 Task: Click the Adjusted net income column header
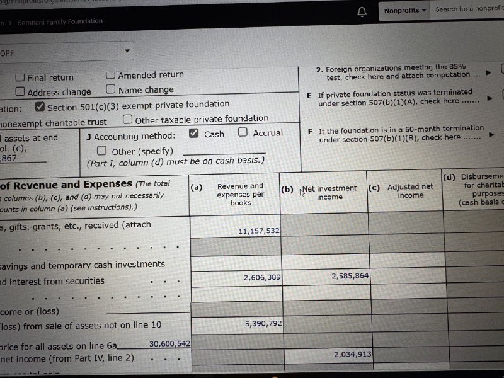click(x=410, y=191)
